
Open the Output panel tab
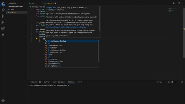point(47,82)
